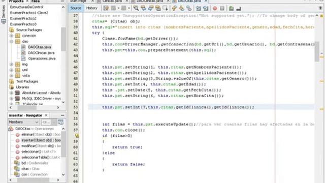
Task: Open Operaciones.java in project tree
Action: [42, 58]
